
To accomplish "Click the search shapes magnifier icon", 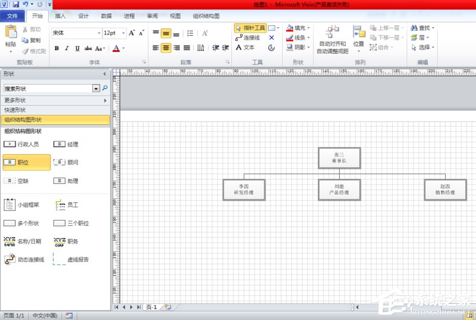I will 105,88.
